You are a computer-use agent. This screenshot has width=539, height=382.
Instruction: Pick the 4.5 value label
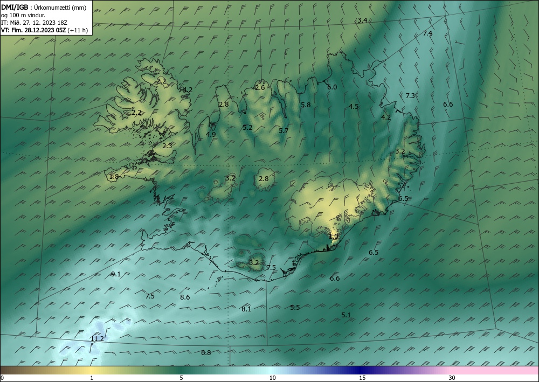point(354,107)
